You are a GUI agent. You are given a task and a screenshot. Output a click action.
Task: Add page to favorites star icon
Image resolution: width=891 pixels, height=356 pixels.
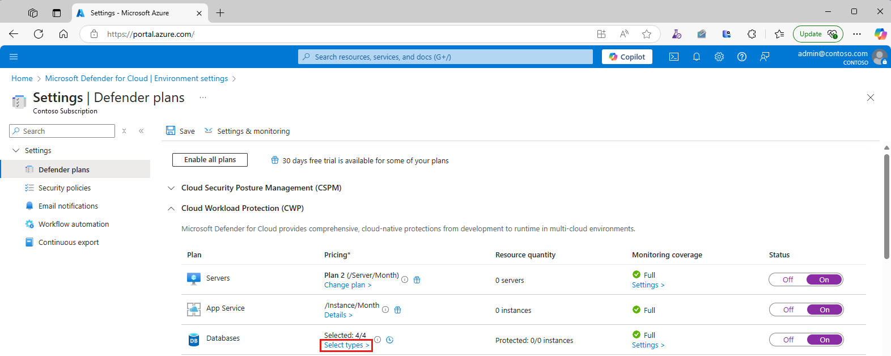pyautogui.click(x=647, y=34)
